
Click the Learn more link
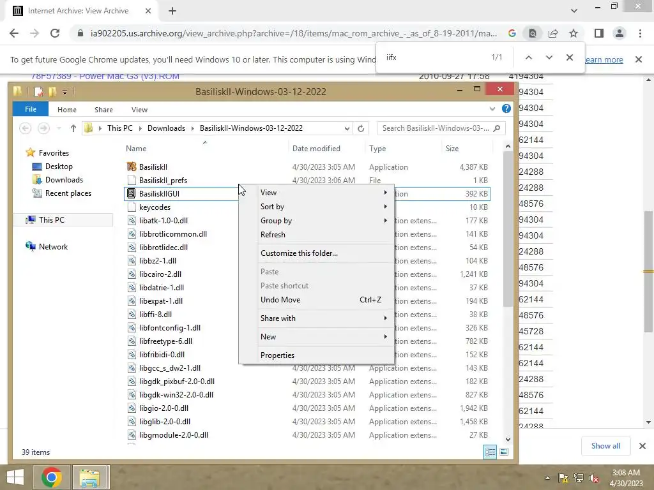pos(604,59)
